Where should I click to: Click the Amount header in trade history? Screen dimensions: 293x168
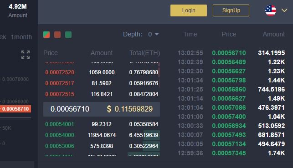pos(274,34)
